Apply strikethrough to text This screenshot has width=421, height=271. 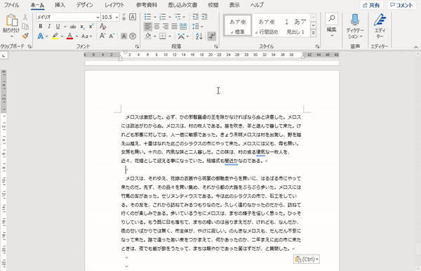coord(73,27)
